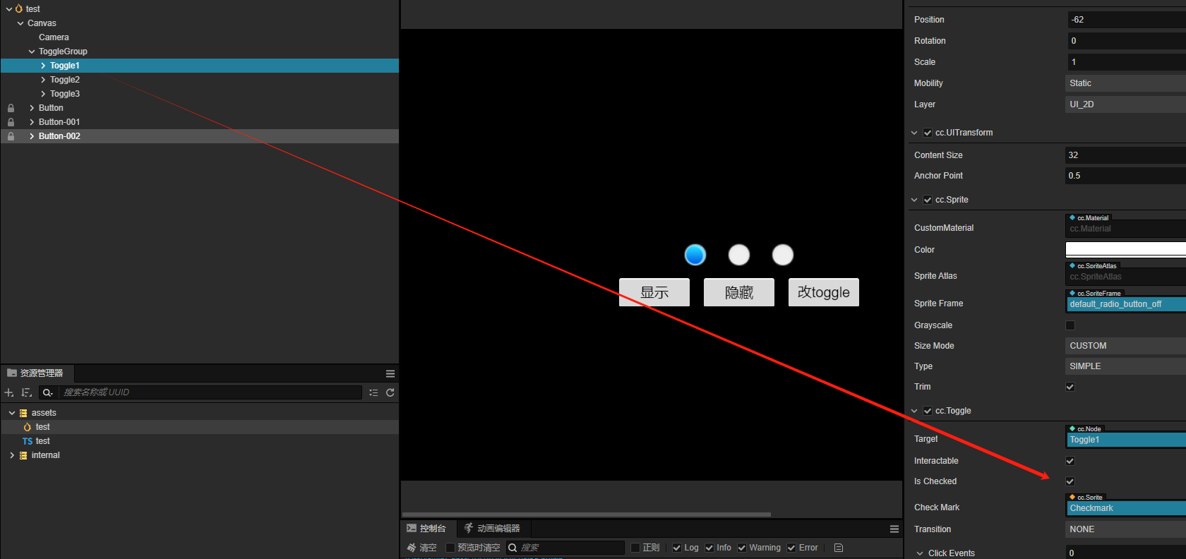1186x559 pixels.
Task: Toggle the Error filter checkbox
Action: (x=791, y=548)
